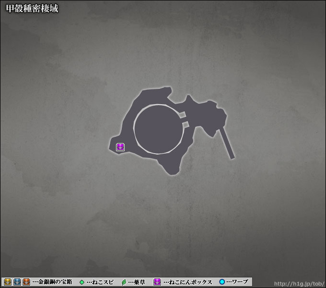Click the purple Nekonin box on the map
The width and height of the screenshot is (326, 288).
120,147
